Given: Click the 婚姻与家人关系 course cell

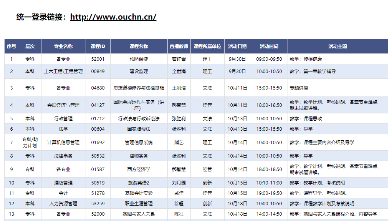Looking at the screenshot, I should click(139, 214).
